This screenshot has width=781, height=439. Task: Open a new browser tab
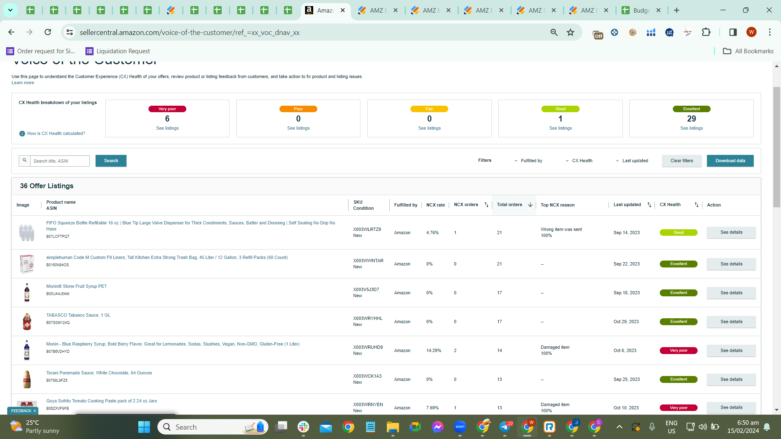point(676,10)
